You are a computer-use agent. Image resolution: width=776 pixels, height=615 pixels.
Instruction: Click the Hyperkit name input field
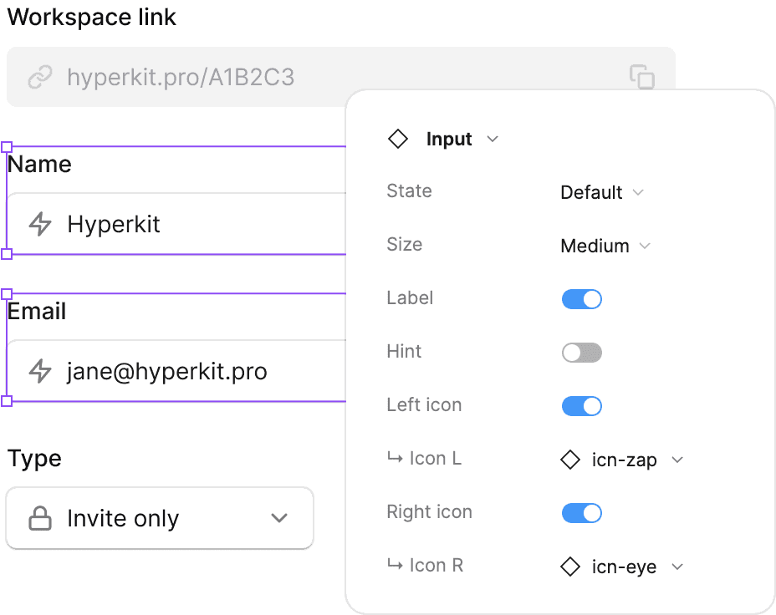(176, 224)
